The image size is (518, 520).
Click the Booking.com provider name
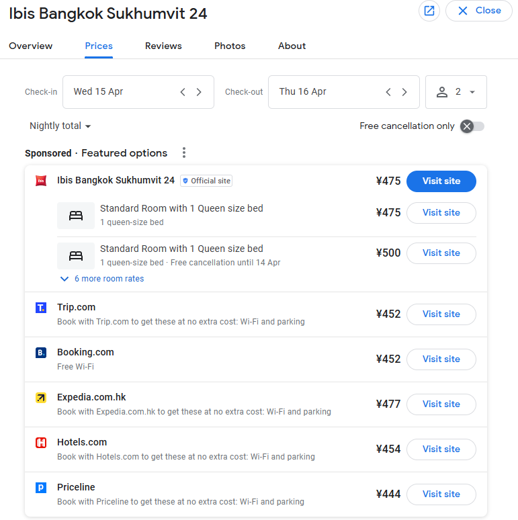85,352
